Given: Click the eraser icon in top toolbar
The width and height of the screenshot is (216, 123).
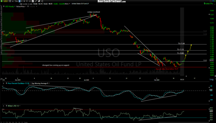Looking at the screenshot, I should [39, 1].
